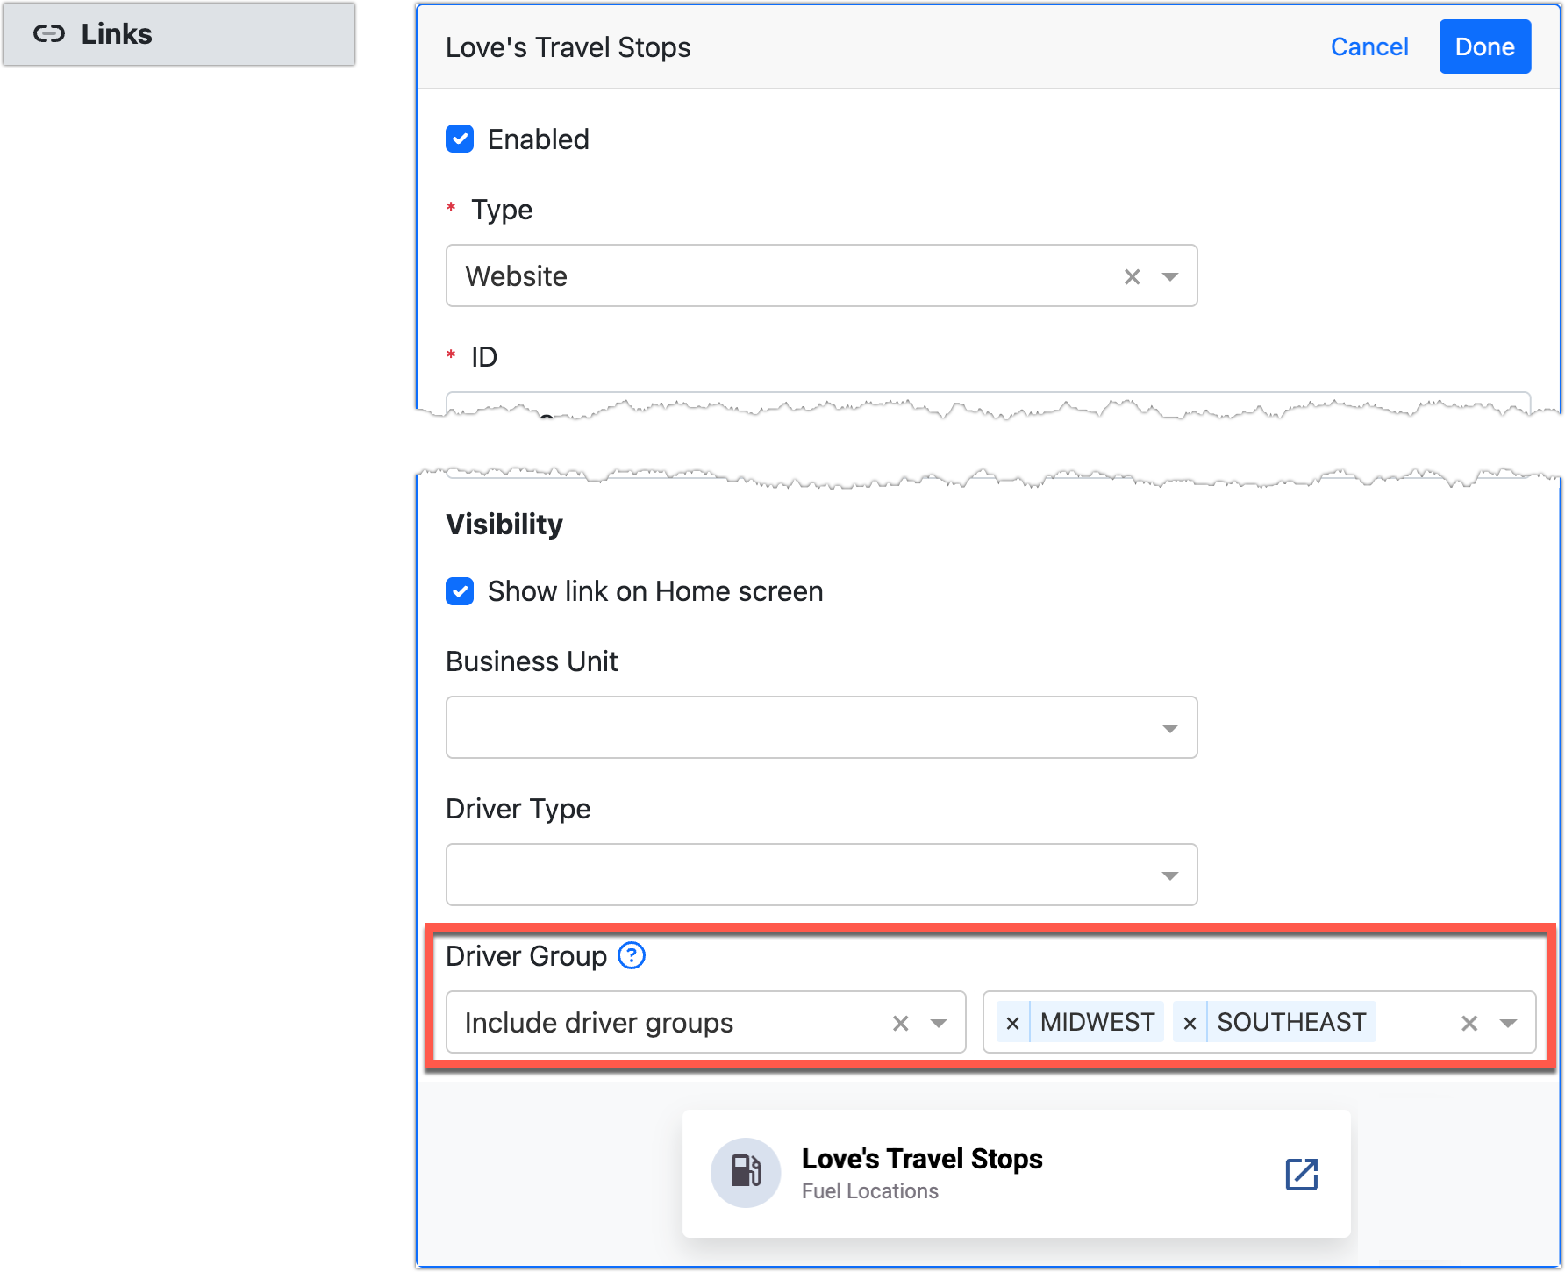Open the Driver Group help icon
This screenshot has height=1272, width=1565.
click(x=632, y=955)
